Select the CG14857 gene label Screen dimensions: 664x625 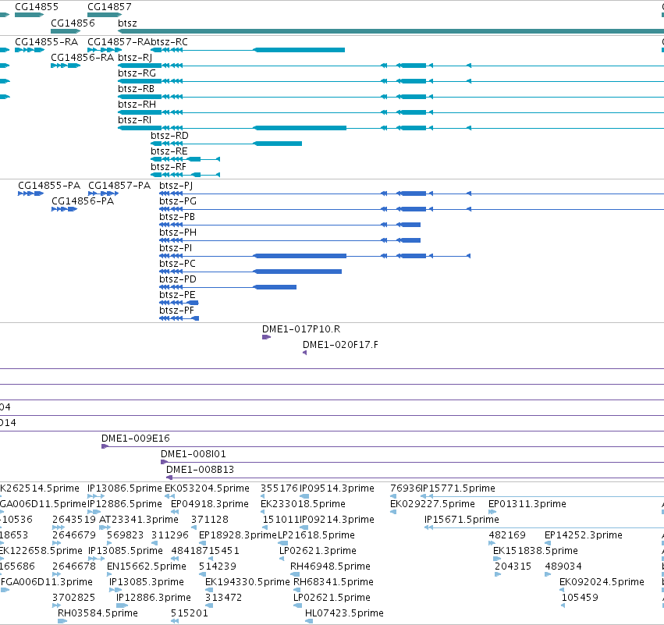pos(109,7)
